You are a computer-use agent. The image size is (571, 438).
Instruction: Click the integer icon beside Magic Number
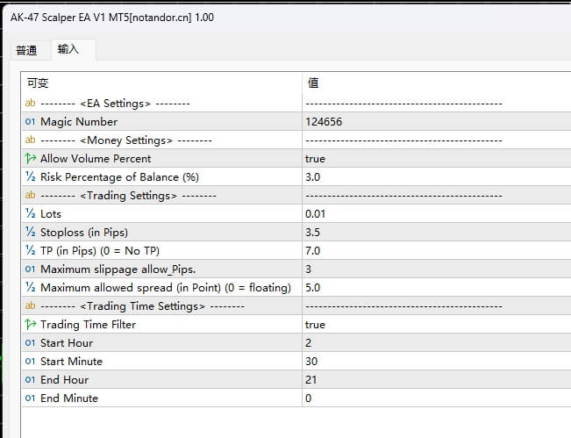pos(30,121)
